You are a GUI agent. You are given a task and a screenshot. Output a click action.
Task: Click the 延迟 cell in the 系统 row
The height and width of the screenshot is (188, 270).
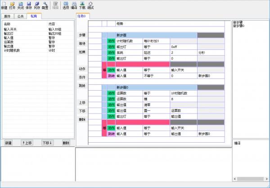156,52
